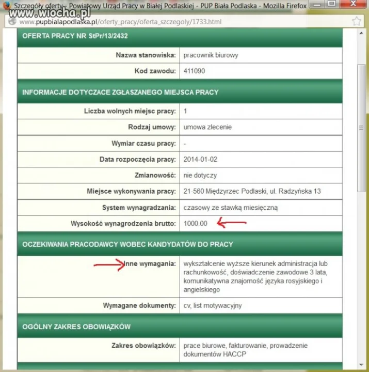
Task: Click the Międzyrzec Podlaski workplace address
Action: [x=252, y=191]
